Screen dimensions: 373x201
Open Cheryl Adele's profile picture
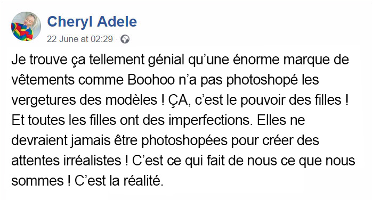click(x=26, y=27)
